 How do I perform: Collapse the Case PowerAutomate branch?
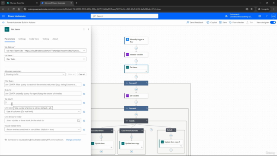pyautogui.click(x=142, y=131)
